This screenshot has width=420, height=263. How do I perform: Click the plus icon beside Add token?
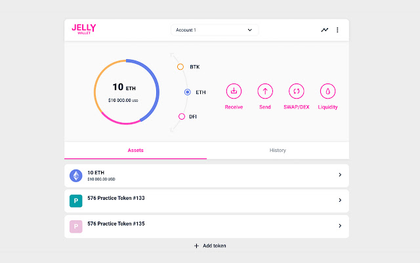point(197,246)
